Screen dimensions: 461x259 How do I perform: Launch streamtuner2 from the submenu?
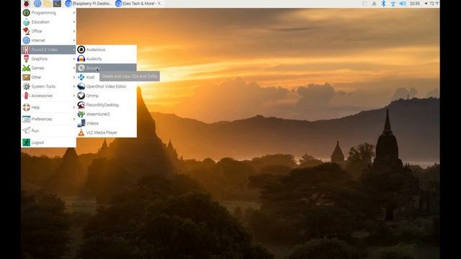pos(107,114)
